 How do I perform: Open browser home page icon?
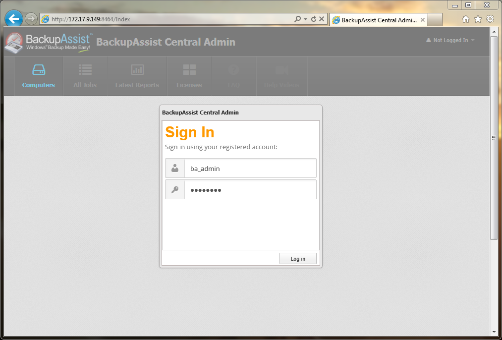465,19
